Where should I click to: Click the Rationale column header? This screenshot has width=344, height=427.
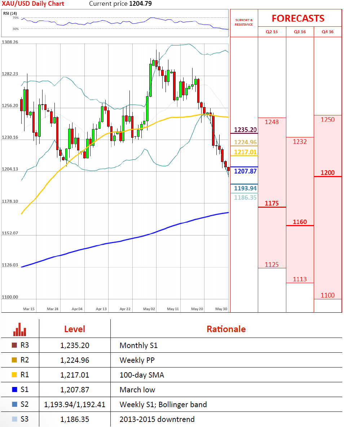click(x=226, y=329)
